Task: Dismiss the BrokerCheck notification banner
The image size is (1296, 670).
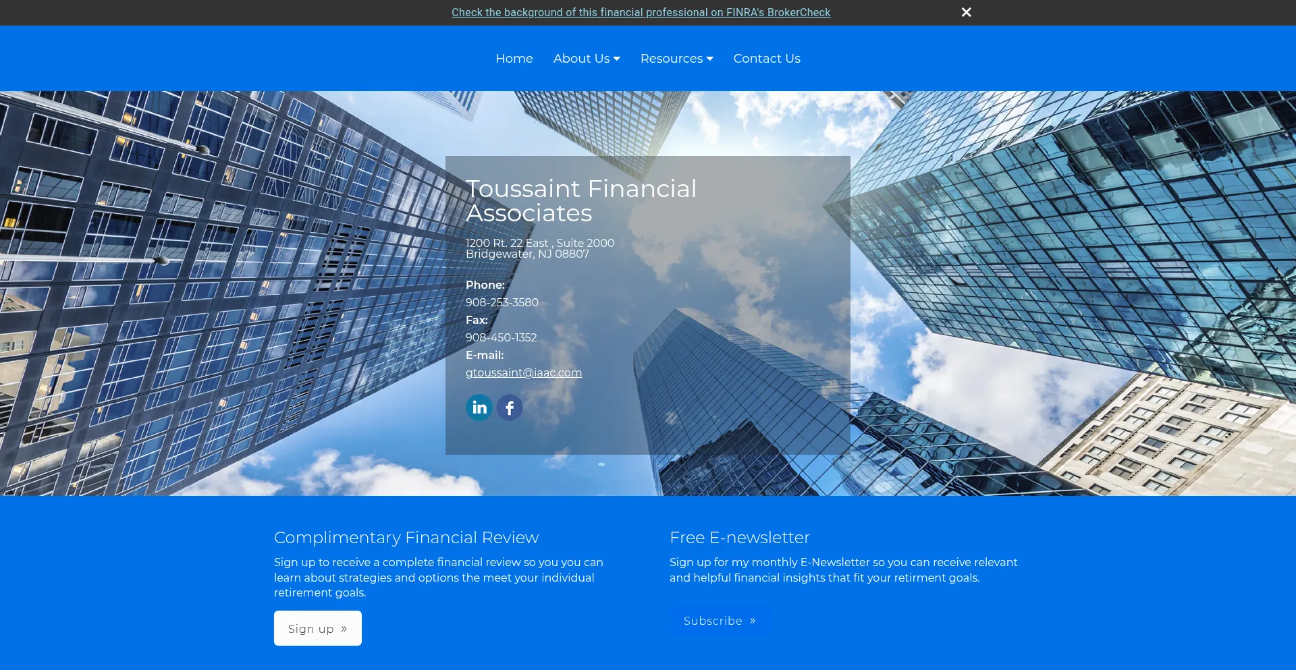Action: [966, 12]
